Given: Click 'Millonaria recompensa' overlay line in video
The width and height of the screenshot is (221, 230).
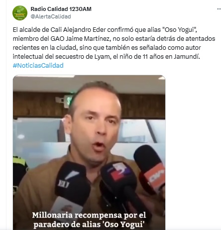Looking at the screenshot, I should click(89, 216).
